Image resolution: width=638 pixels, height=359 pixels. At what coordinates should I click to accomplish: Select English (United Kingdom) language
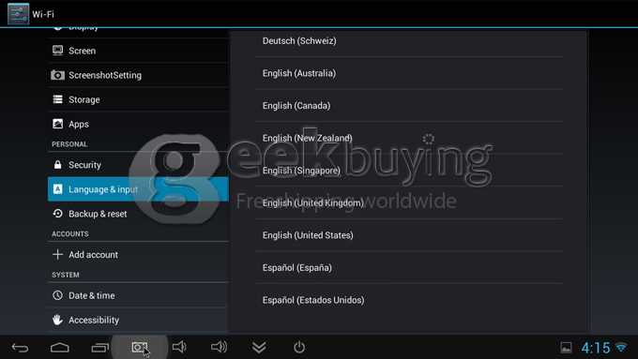[x=408, y=202]
